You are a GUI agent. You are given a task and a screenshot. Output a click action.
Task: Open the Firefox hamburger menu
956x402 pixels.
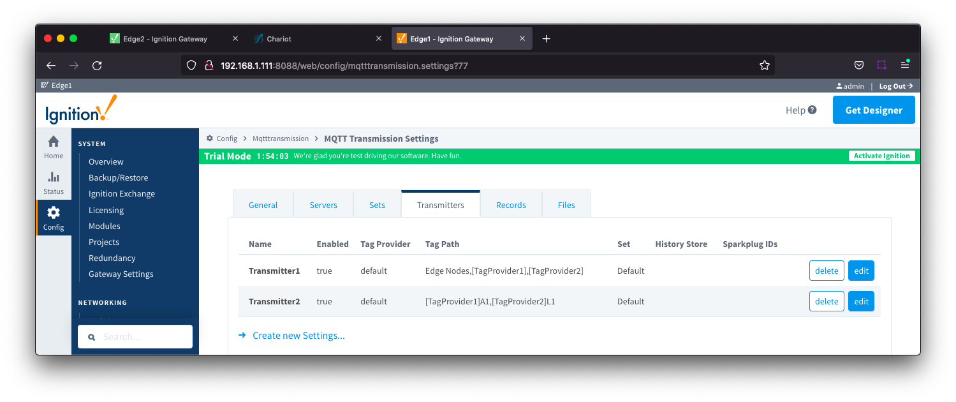[904, 65]
